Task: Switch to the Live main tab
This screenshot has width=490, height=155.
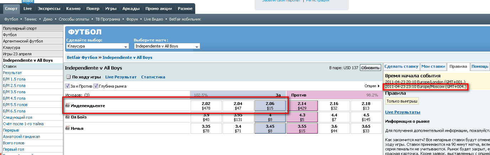Action: click(x=28, y=9)
